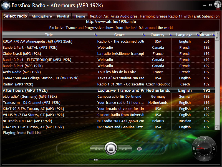222x167 pixels.
Task: Click the station list scrollbar down arrow
Action: (217, 127)
